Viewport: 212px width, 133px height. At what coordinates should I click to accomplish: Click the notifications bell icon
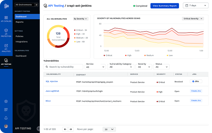6,118
